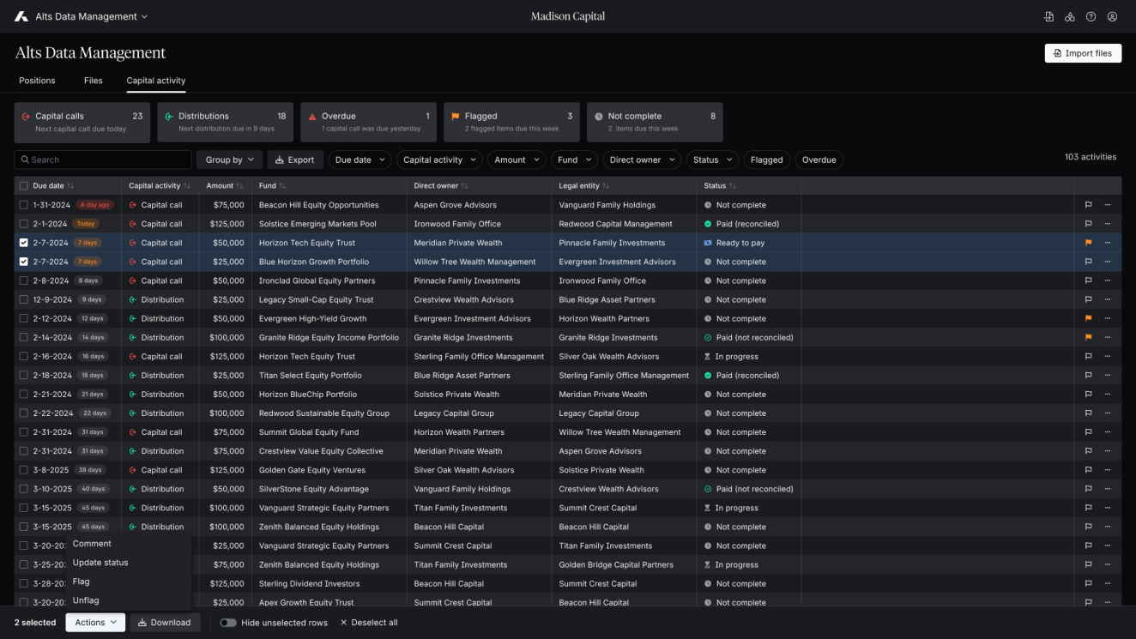Screen dimensions: 1136x639
Task: Click Deselect all in the bottom bar
Action: point(369,623)
